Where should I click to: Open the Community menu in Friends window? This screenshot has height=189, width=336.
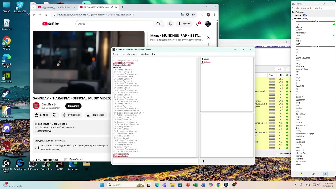tap(307, 8)
